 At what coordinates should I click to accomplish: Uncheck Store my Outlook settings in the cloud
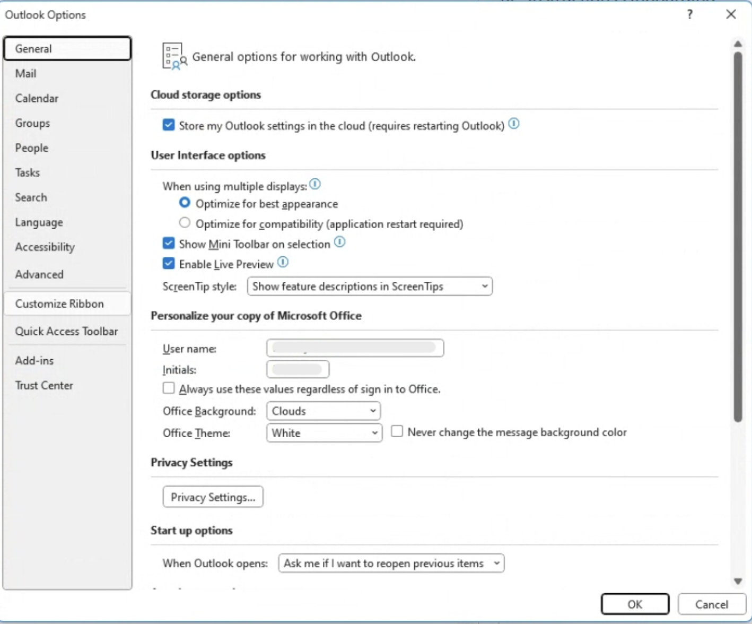(x=169, y=125)
